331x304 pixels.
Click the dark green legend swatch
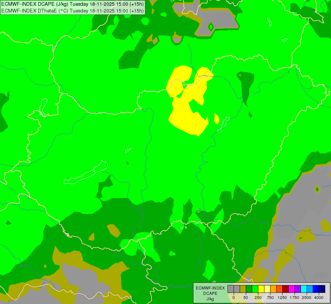point(249,289)
